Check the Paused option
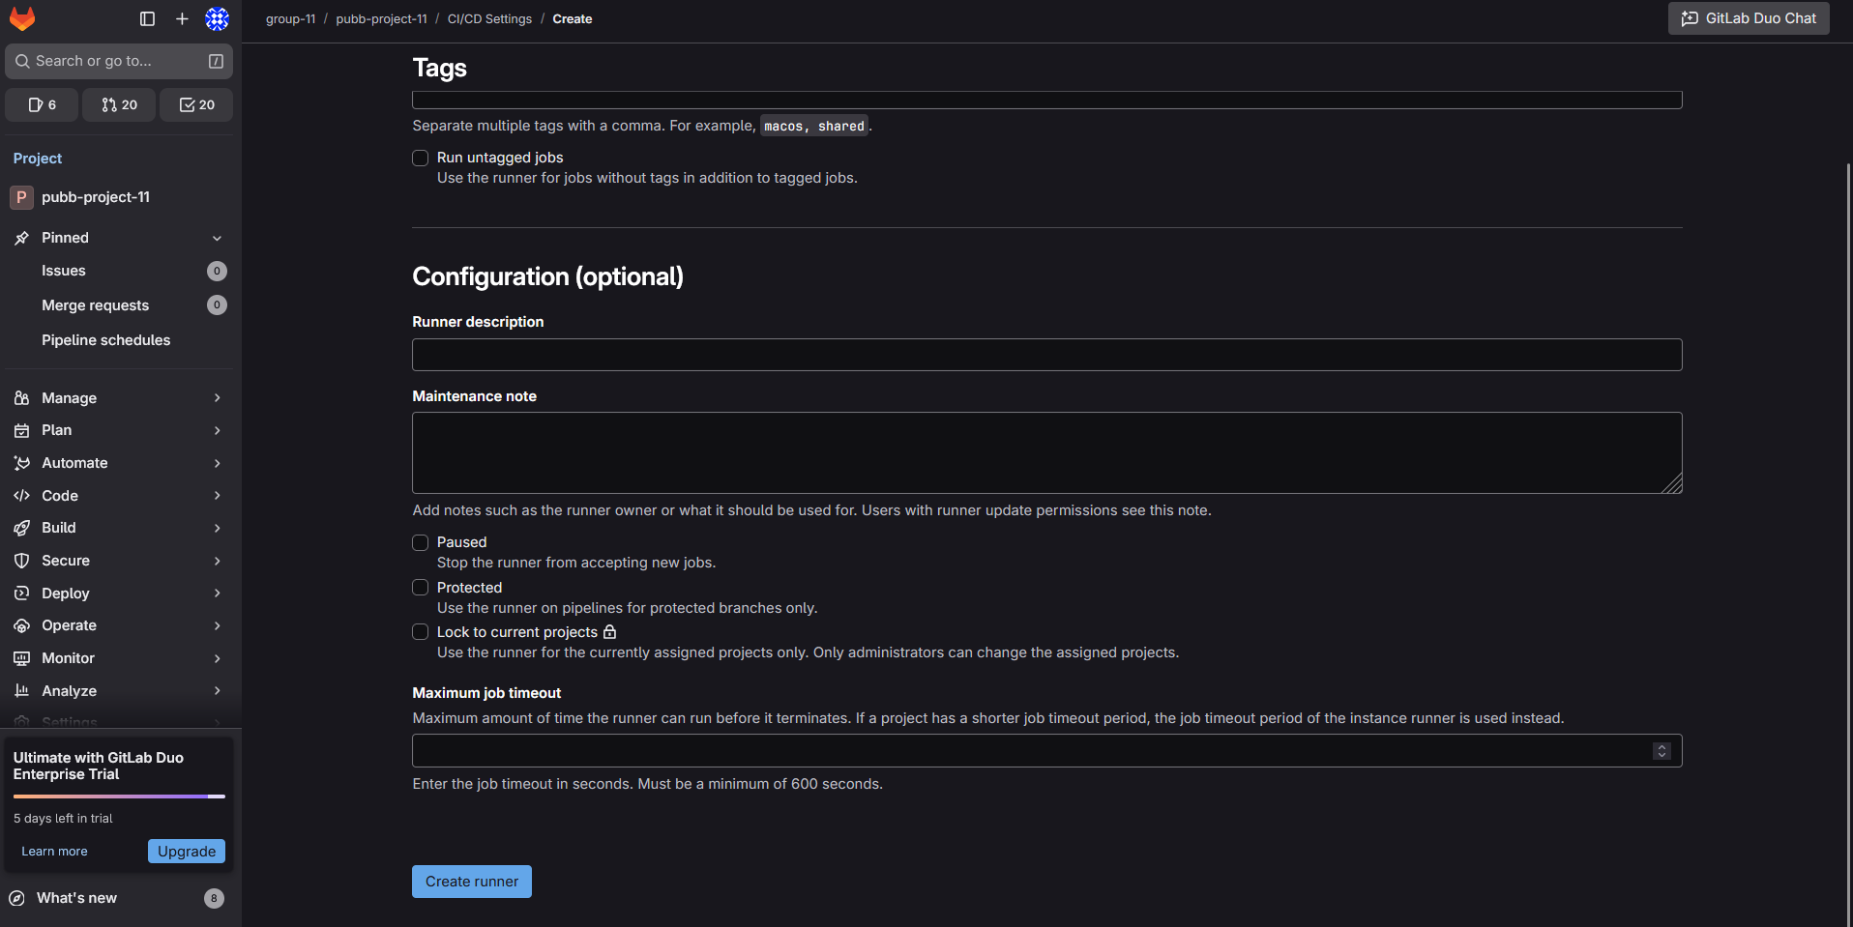This screenshot has height=927, width=1853. [421, 542]
